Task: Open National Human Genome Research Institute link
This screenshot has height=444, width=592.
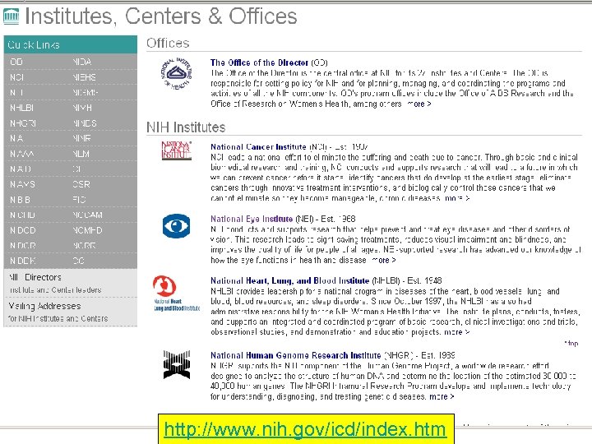Action: click(x=296, y=355)
